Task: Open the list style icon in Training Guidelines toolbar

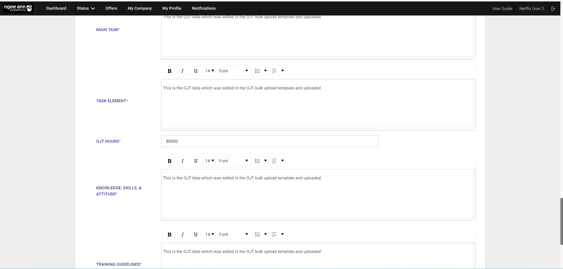Action: coord(261,234)
